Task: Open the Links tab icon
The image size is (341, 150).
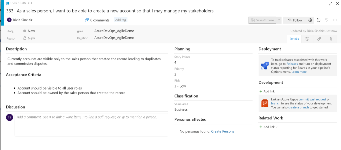Action: [x=319, y=39]
